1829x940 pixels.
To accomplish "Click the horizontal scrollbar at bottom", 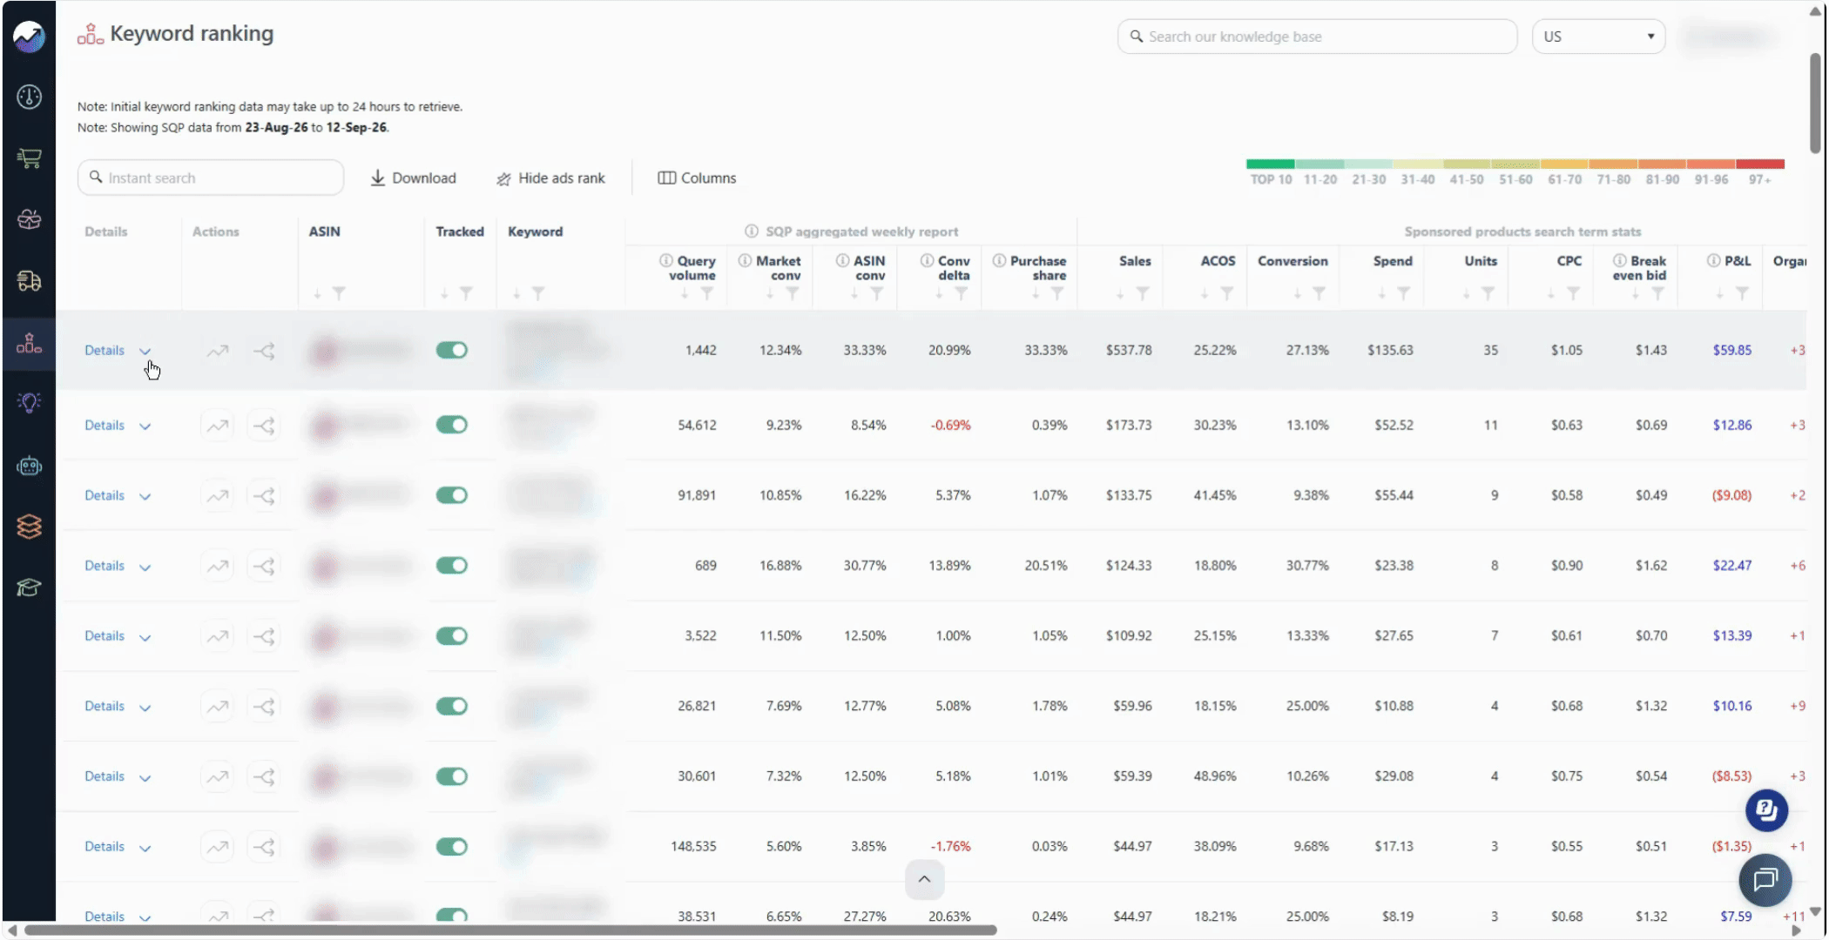I will coord(510,930).
